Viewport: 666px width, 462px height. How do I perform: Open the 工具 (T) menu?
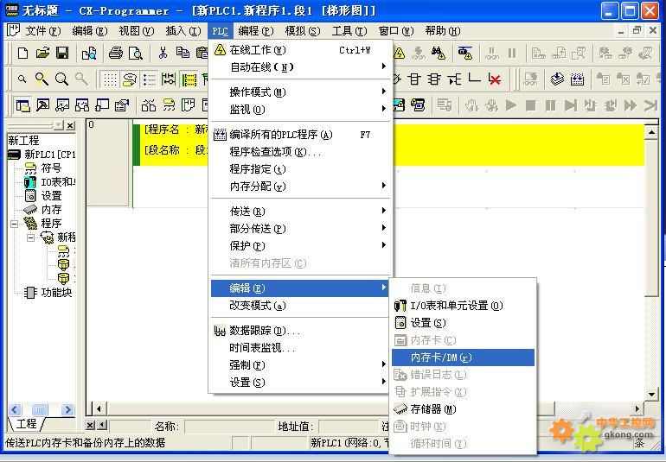pyautogui.click(x=349, y=30)
